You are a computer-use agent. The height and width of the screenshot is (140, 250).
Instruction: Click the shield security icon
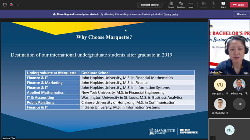coord(5,5)
